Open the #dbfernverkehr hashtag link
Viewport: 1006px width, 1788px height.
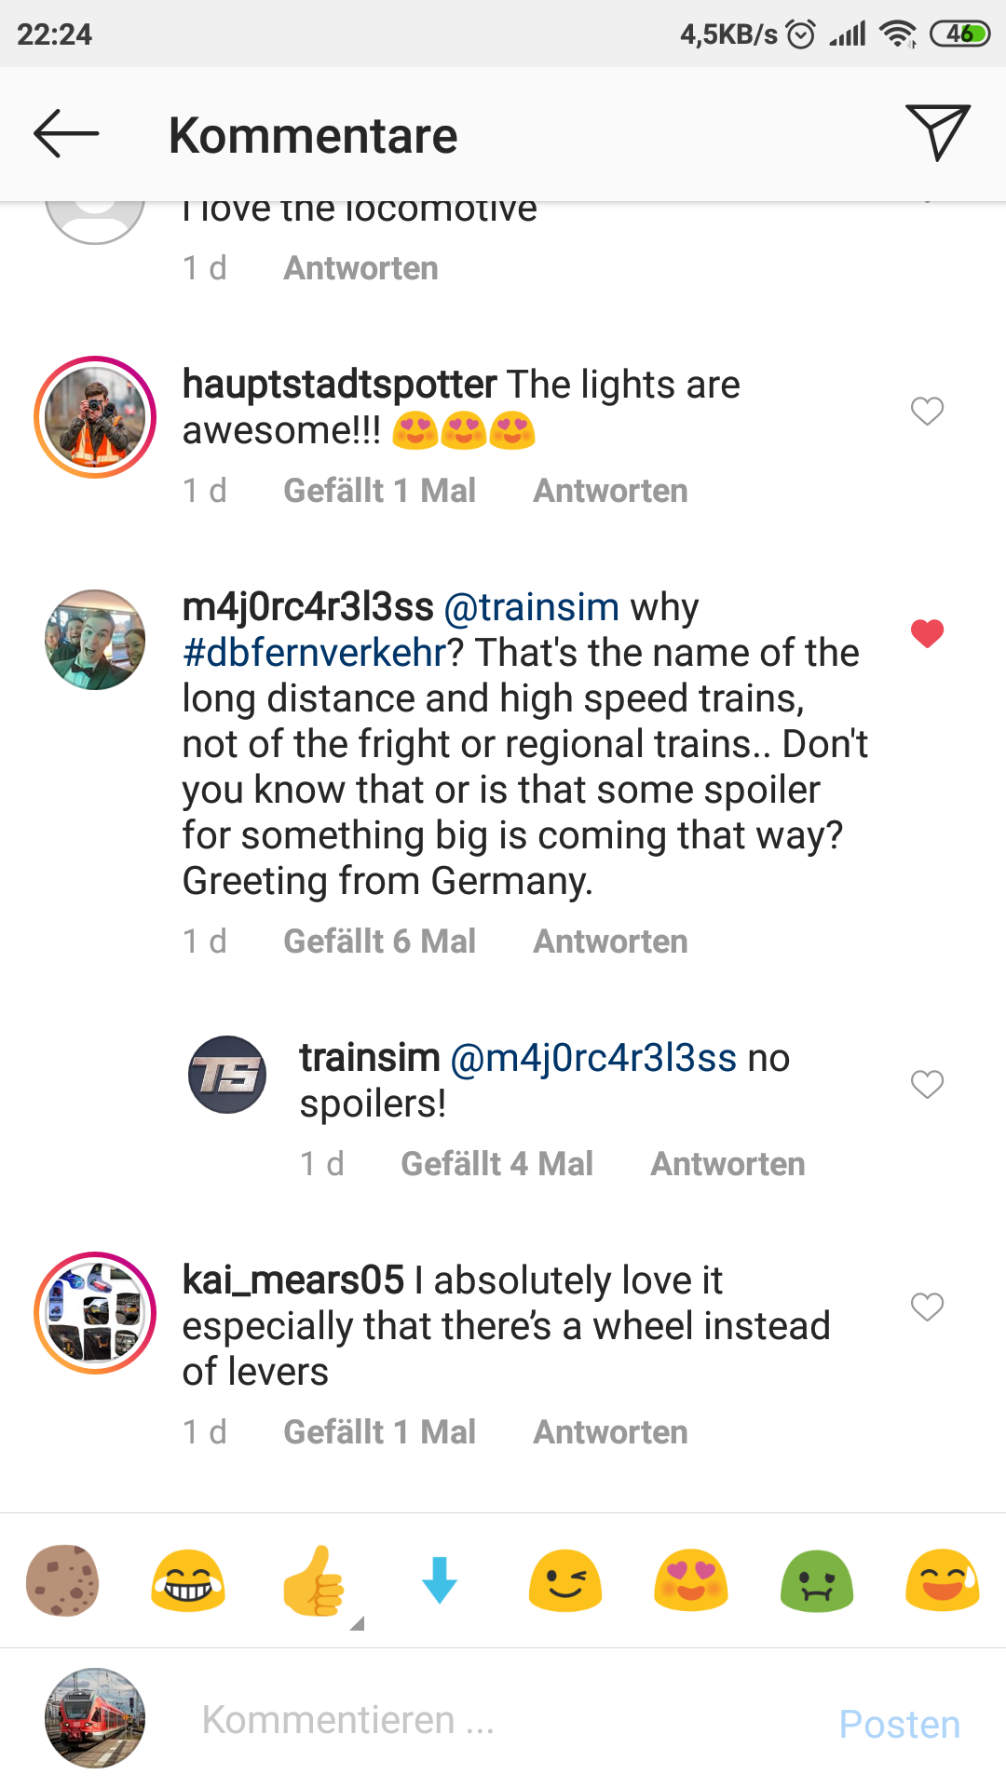point(315,653)
